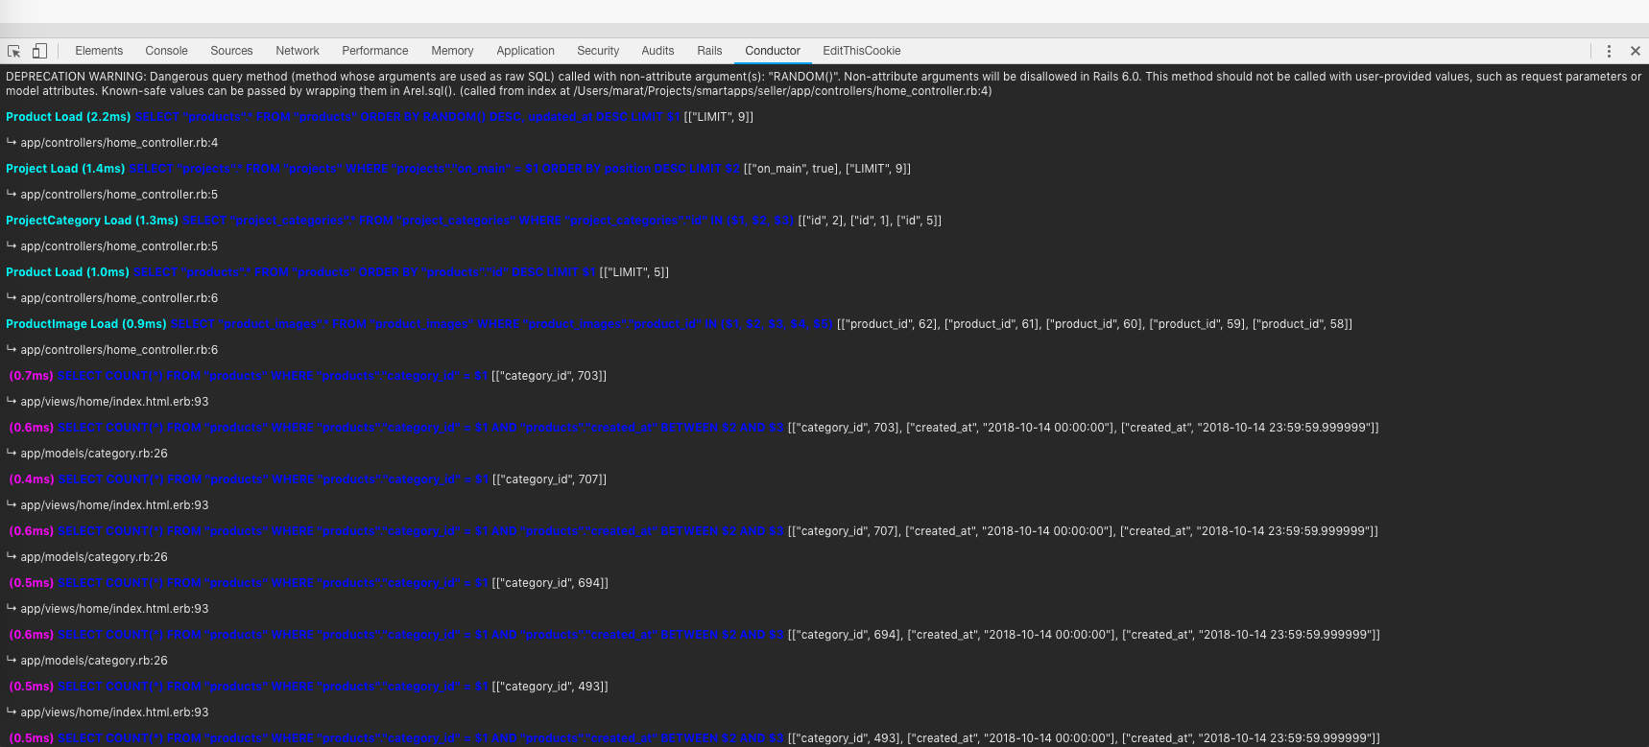Switch to the Memory tab
The image size is (1649, 747).
[x=452, y=51]
